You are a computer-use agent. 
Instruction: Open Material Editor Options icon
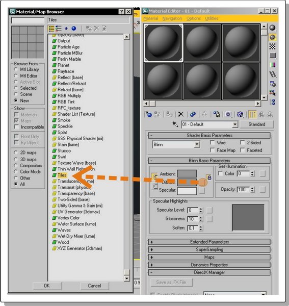pos(272,84)
